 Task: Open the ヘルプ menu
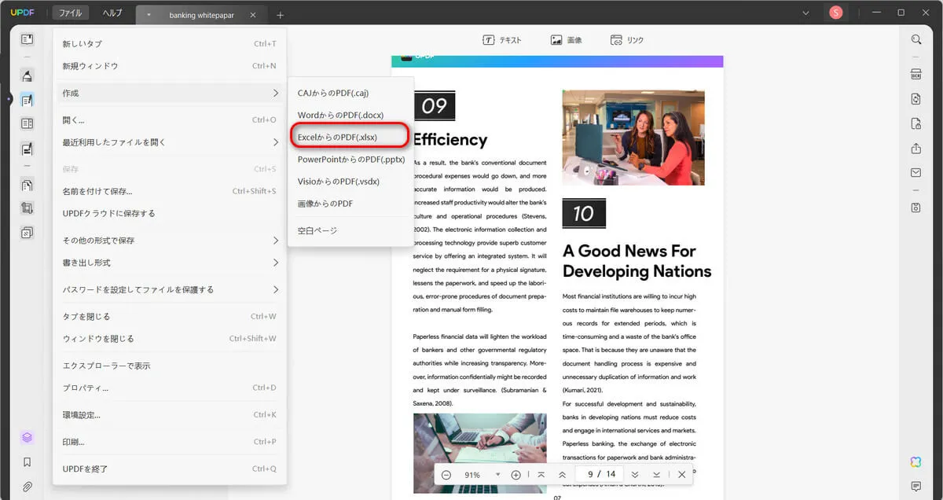[113, 13]
